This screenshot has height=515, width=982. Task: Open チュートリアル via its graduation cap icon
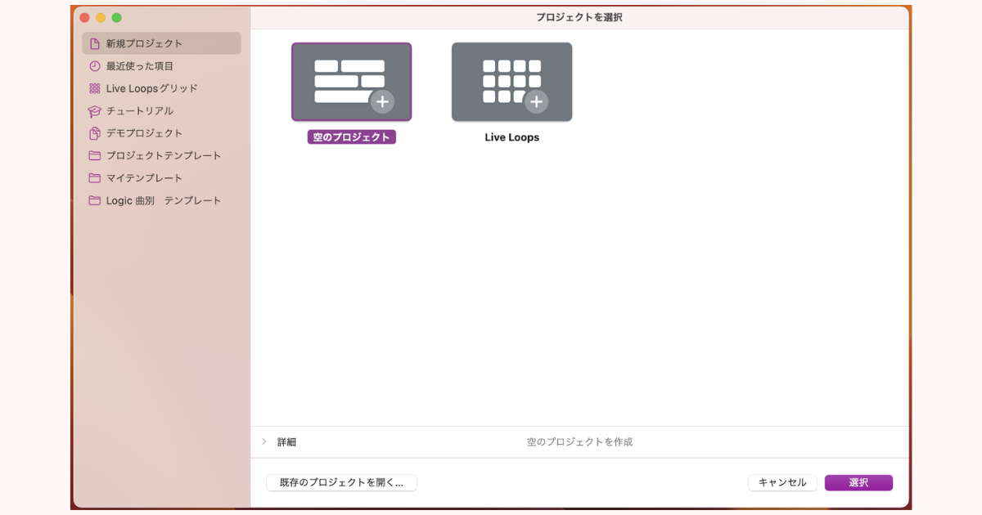click(x=95, y=111)
